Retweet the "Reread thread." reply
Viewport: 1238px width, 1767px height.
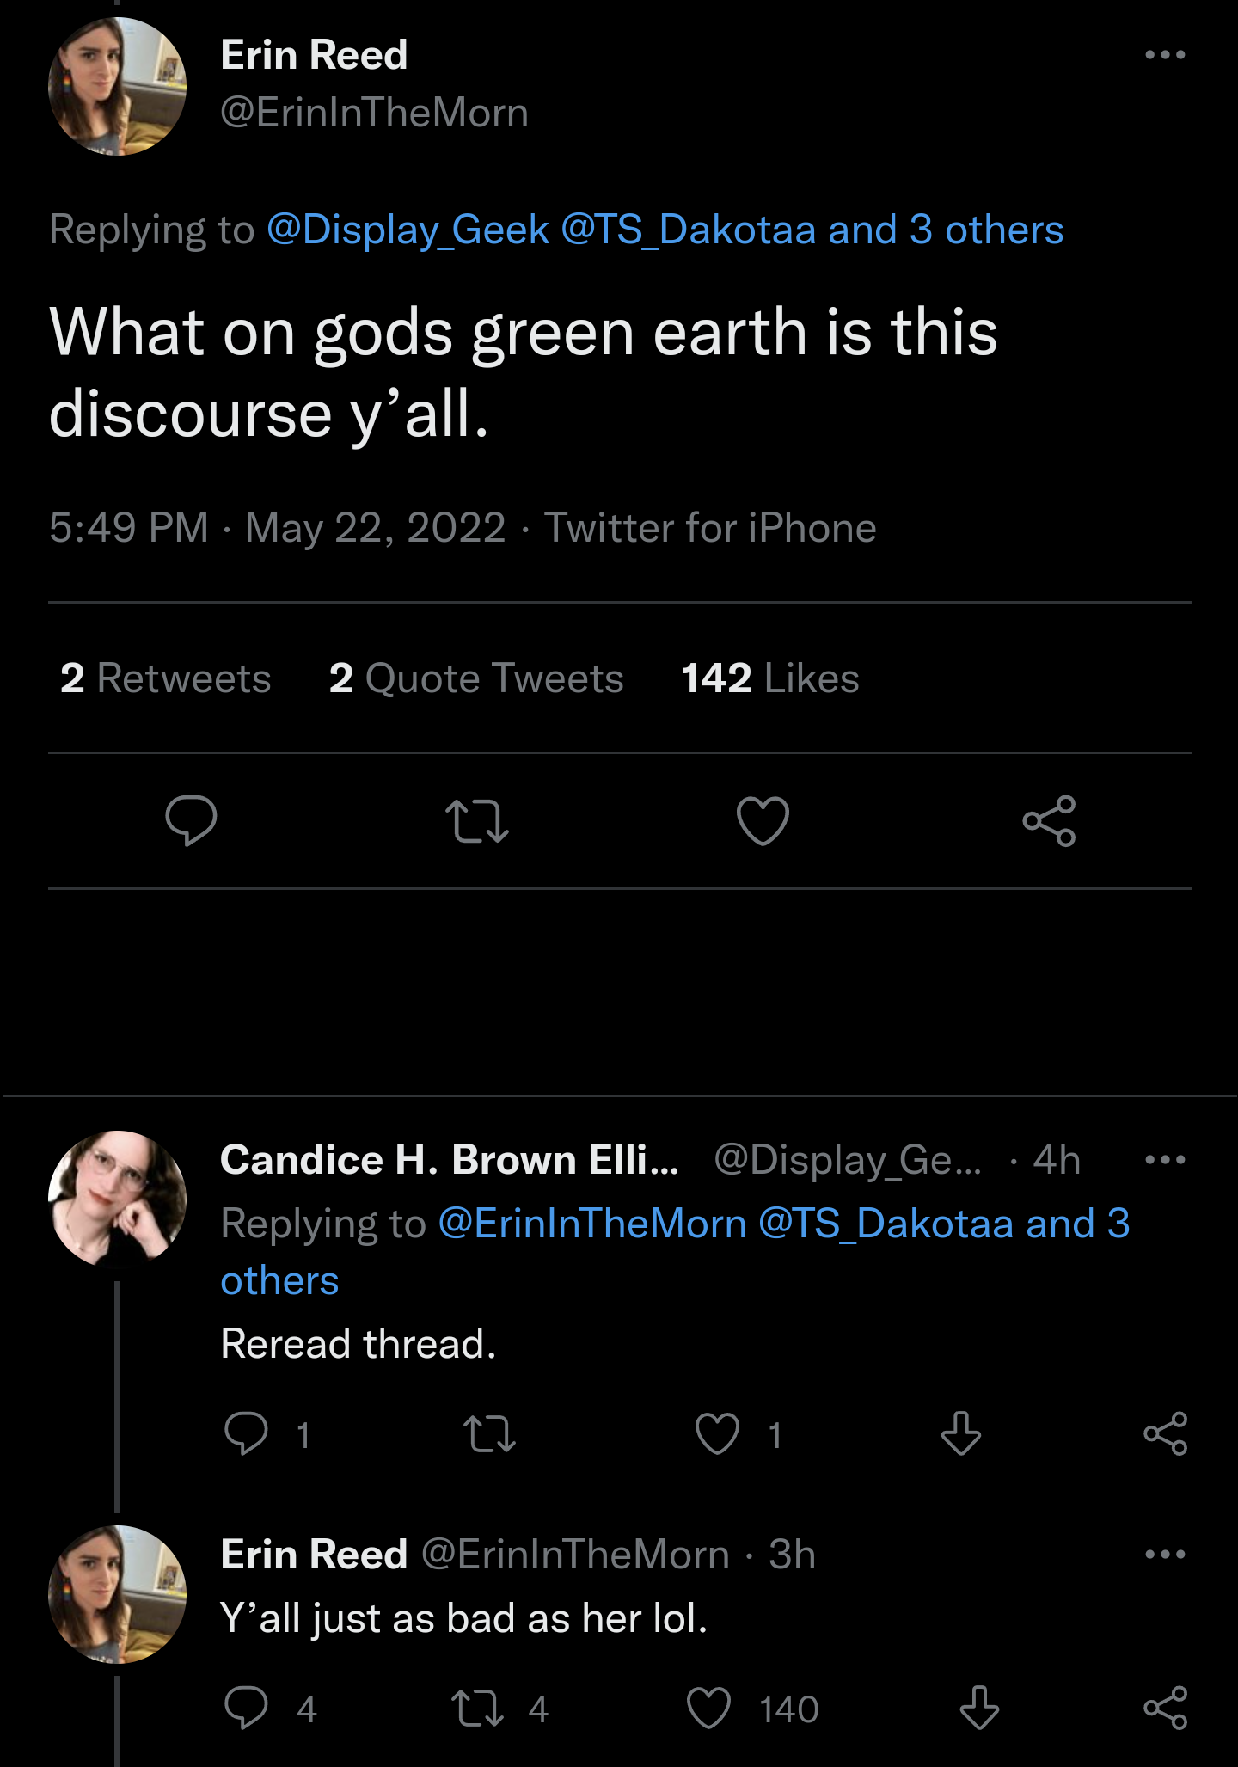489,1433
